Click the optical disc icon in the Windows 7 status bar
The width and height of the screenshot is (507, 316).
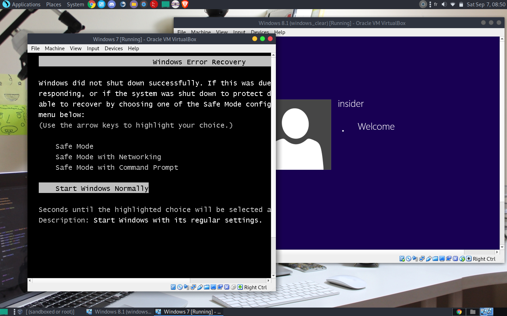(x=180, y=287)
